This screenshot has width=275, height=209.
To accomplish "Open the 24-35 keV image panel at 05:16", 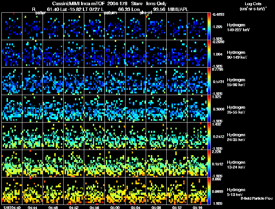I will (197, 136).
